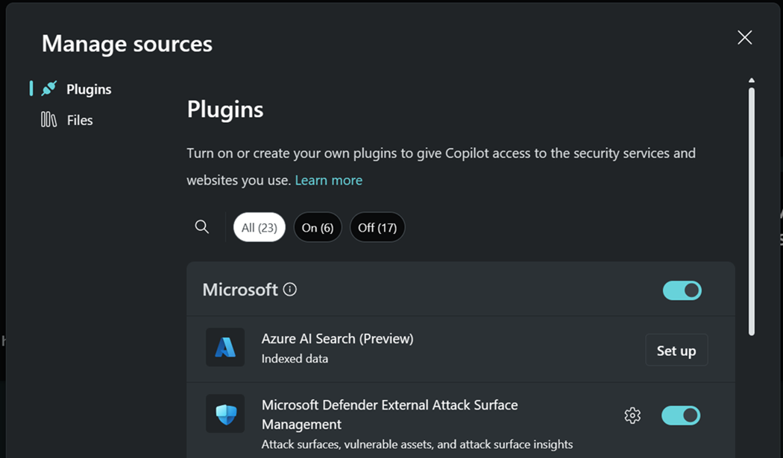Click the Azure AI Search logo

pos(225,347)
